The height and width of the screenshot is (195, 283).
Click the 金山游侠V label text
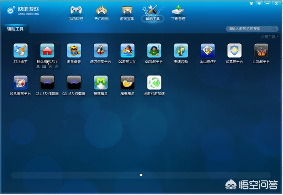click(208, 62)
